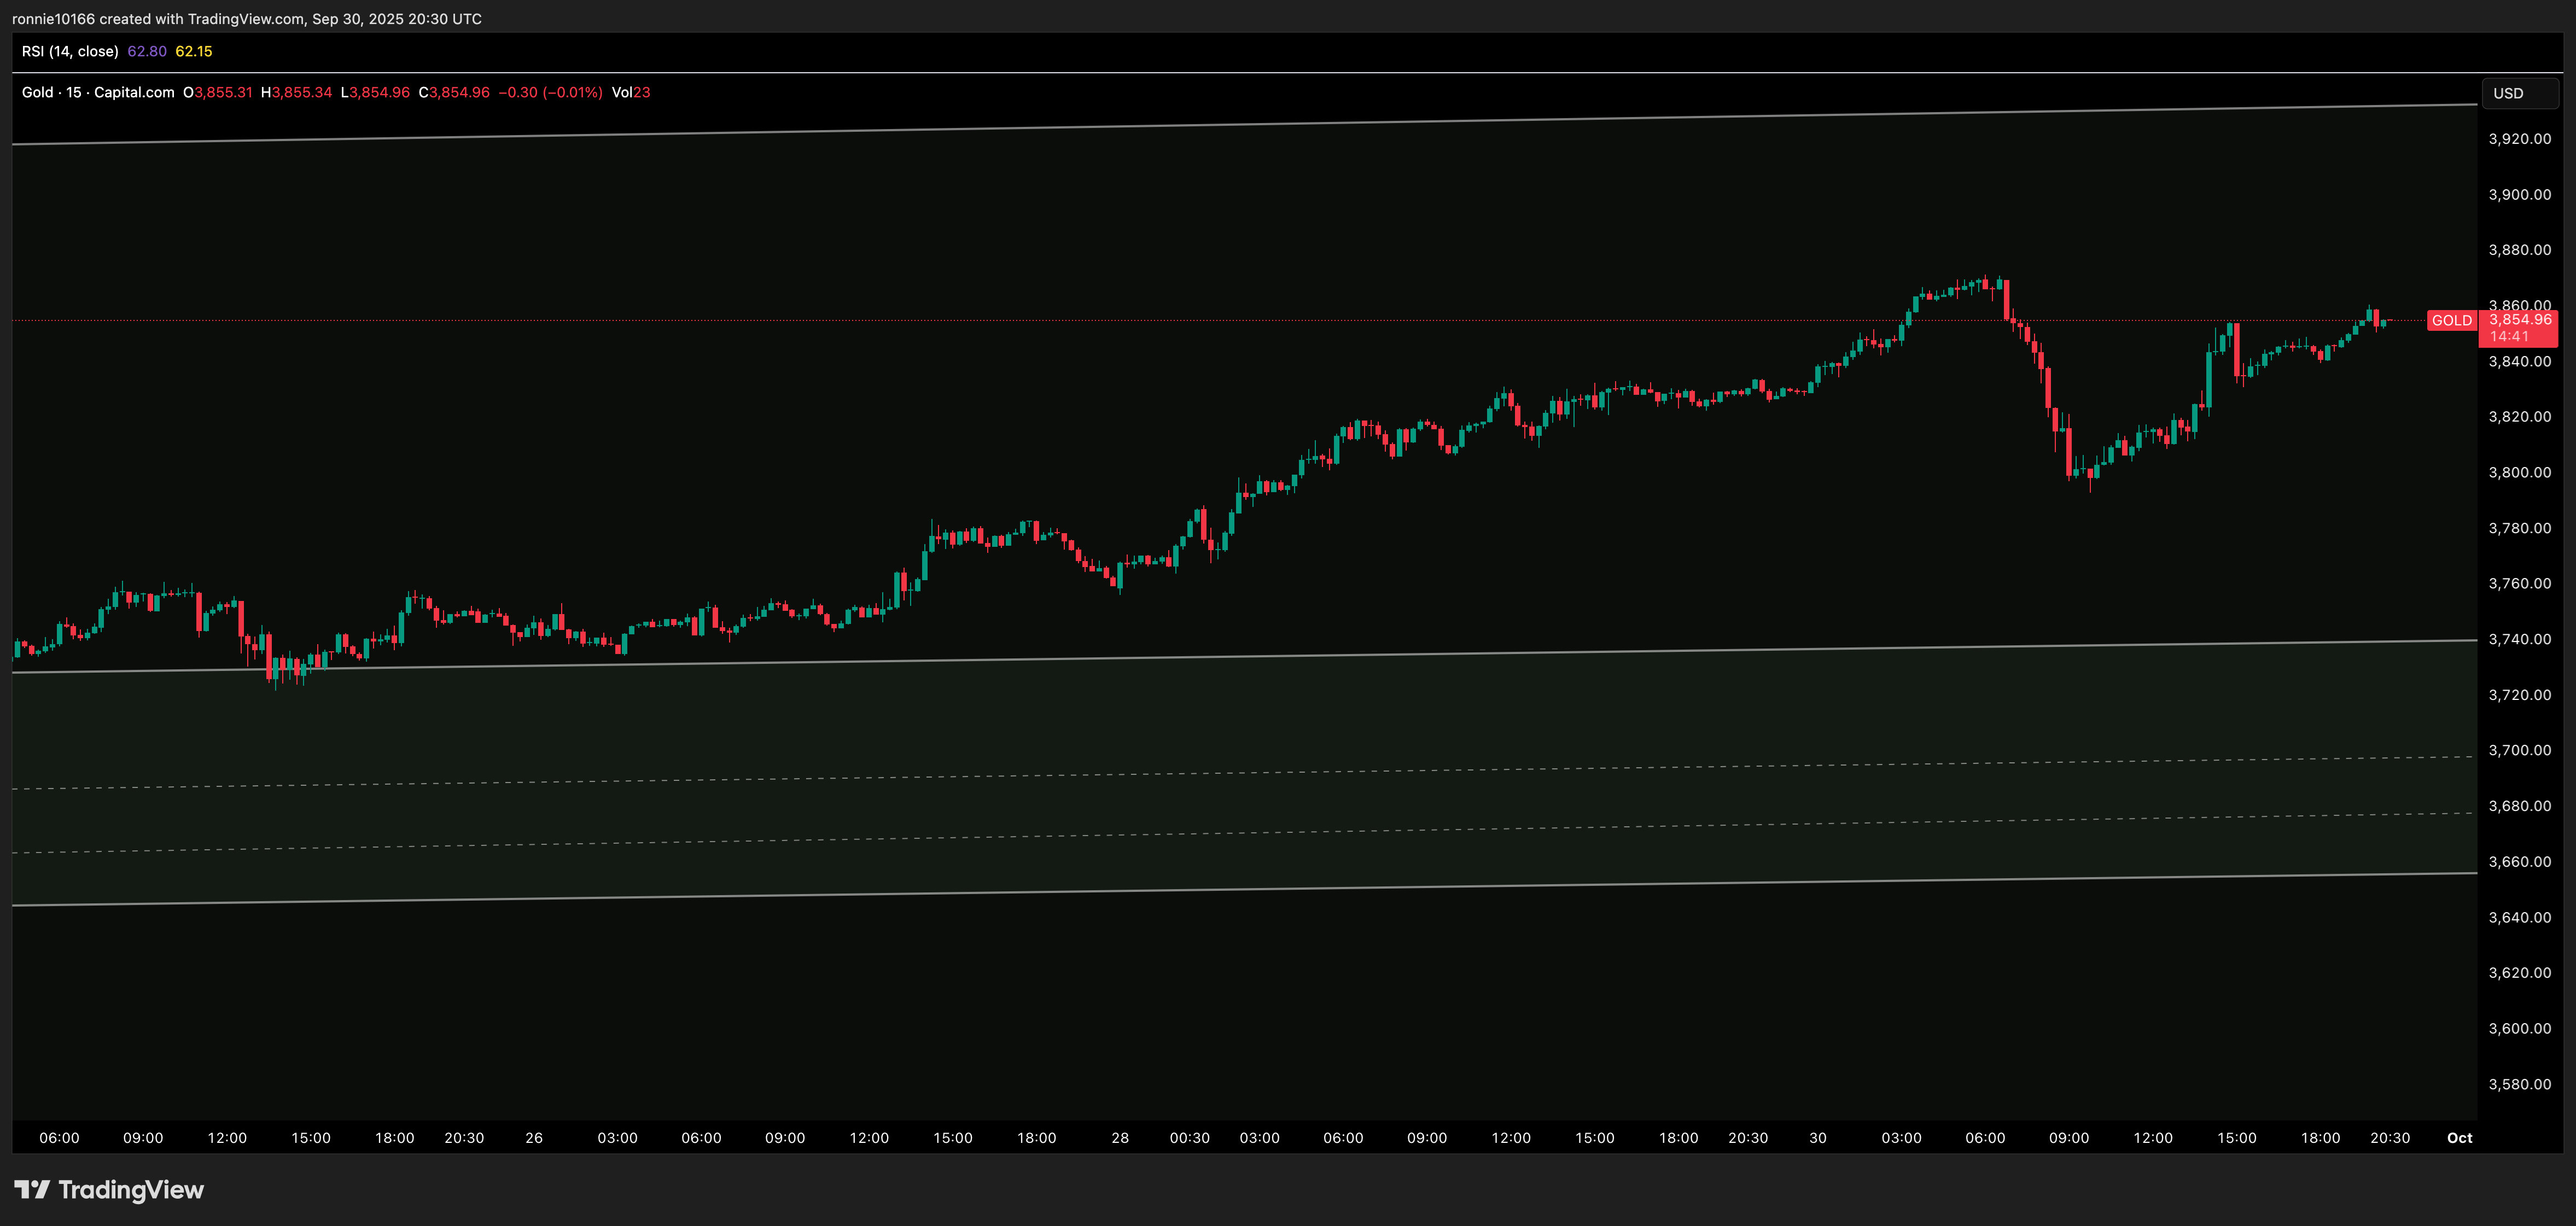Viewport: 2576px width, 1226px height.
Task: Click the TradingView wordmark text
Action: coord(131,1189)
